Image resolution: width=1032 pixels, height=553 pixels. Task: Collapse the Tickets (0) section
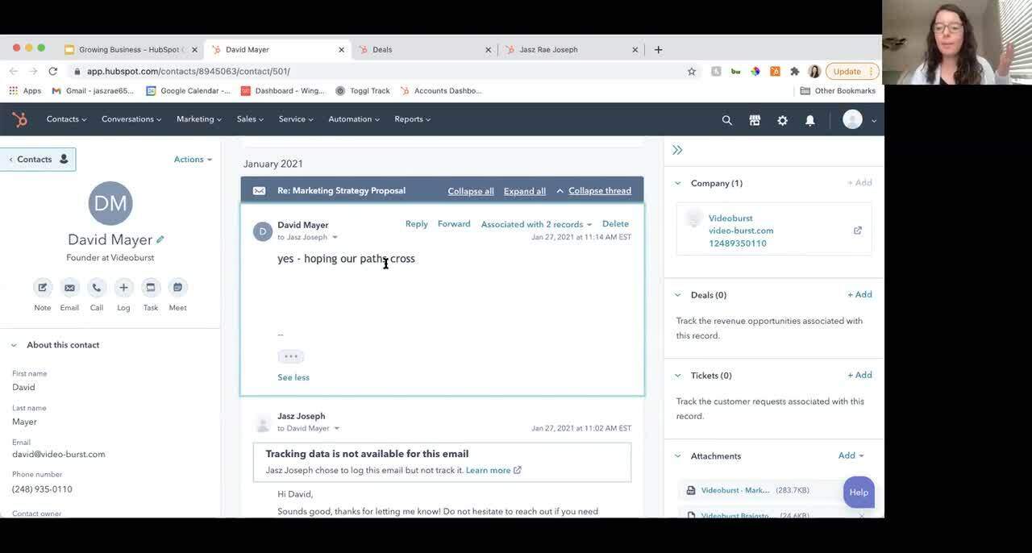(x=677, y=376)
